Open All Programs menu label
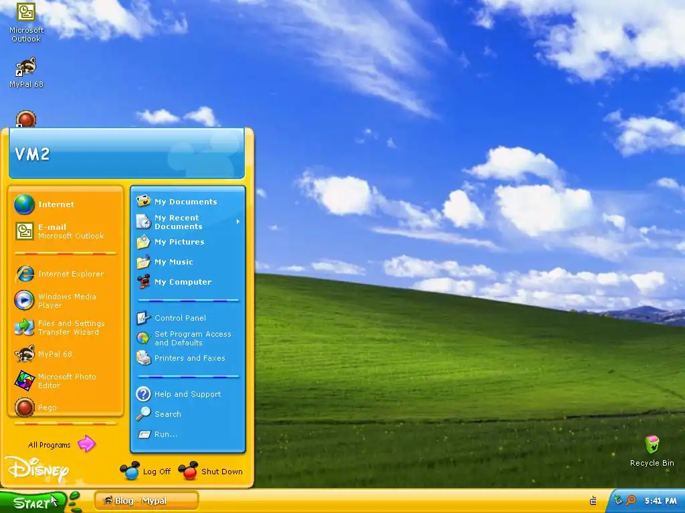The width and height of the screenshot is (685, 513). pos(50,445)
